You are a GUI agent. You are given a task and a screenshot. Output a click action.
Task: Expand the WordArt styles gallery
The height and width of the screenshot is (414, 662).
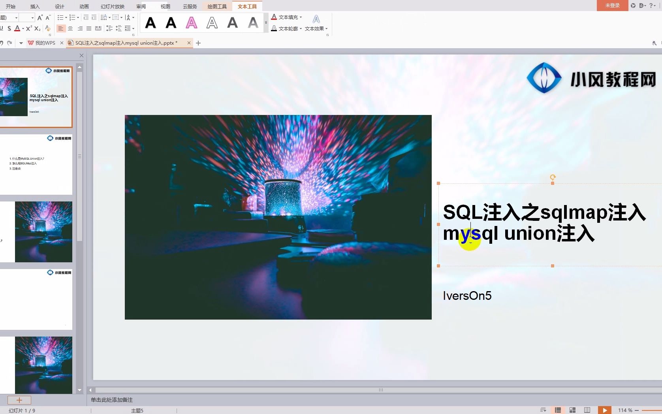coord(265,23)
